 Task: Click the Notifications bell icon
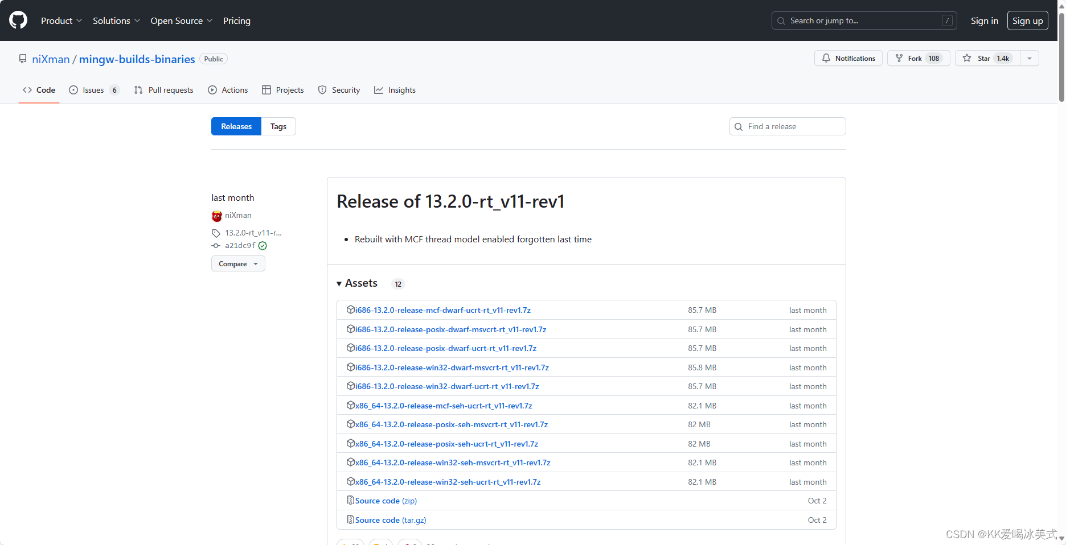[826, 58]
